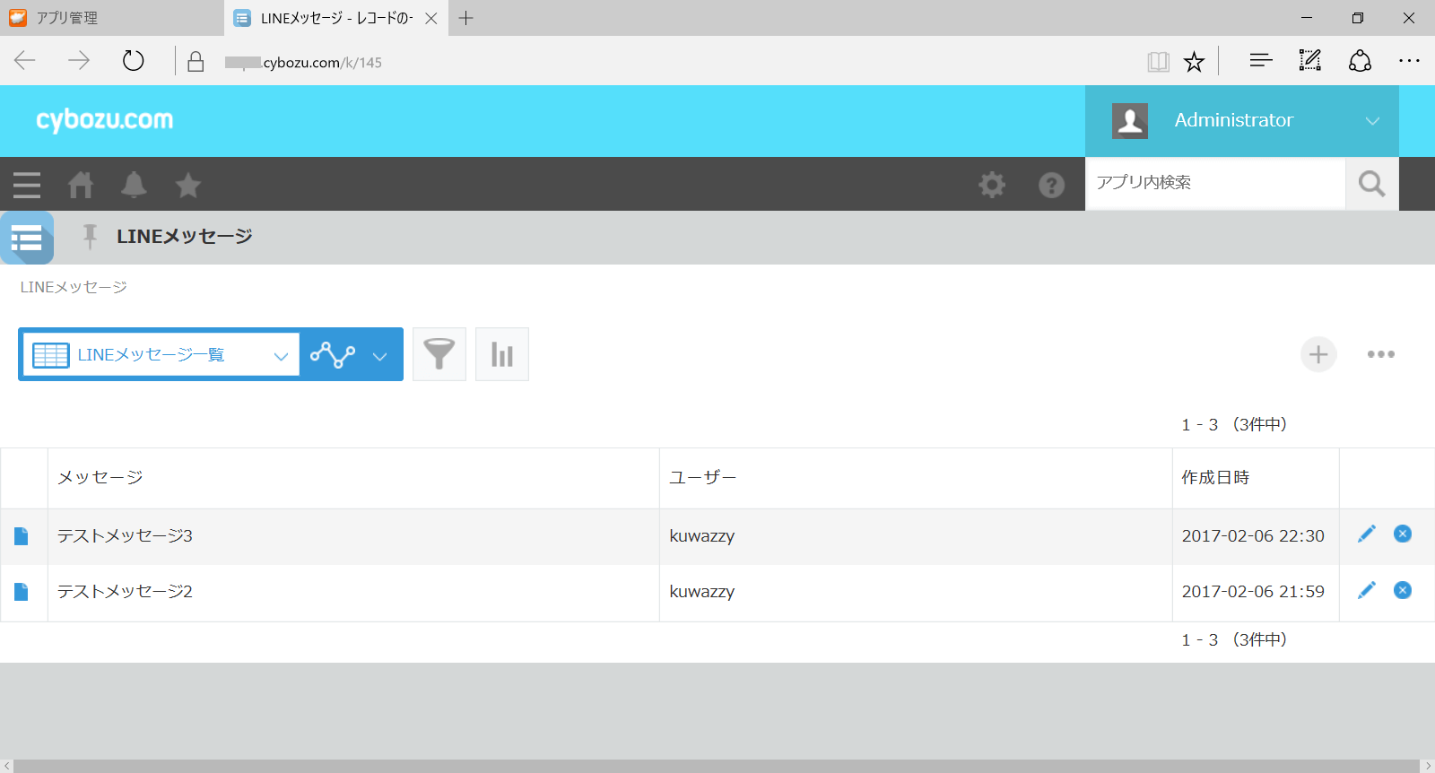The height and width of the screenshot is (773, 1435).
Task: Click the browser back arrow
Action: point(25,61)
